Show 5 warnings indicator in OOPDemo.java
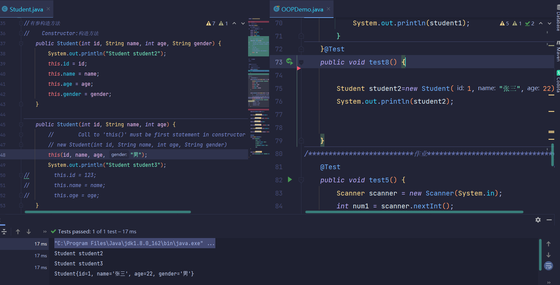This screenshot has width=560, height=285. coord(504,23)
